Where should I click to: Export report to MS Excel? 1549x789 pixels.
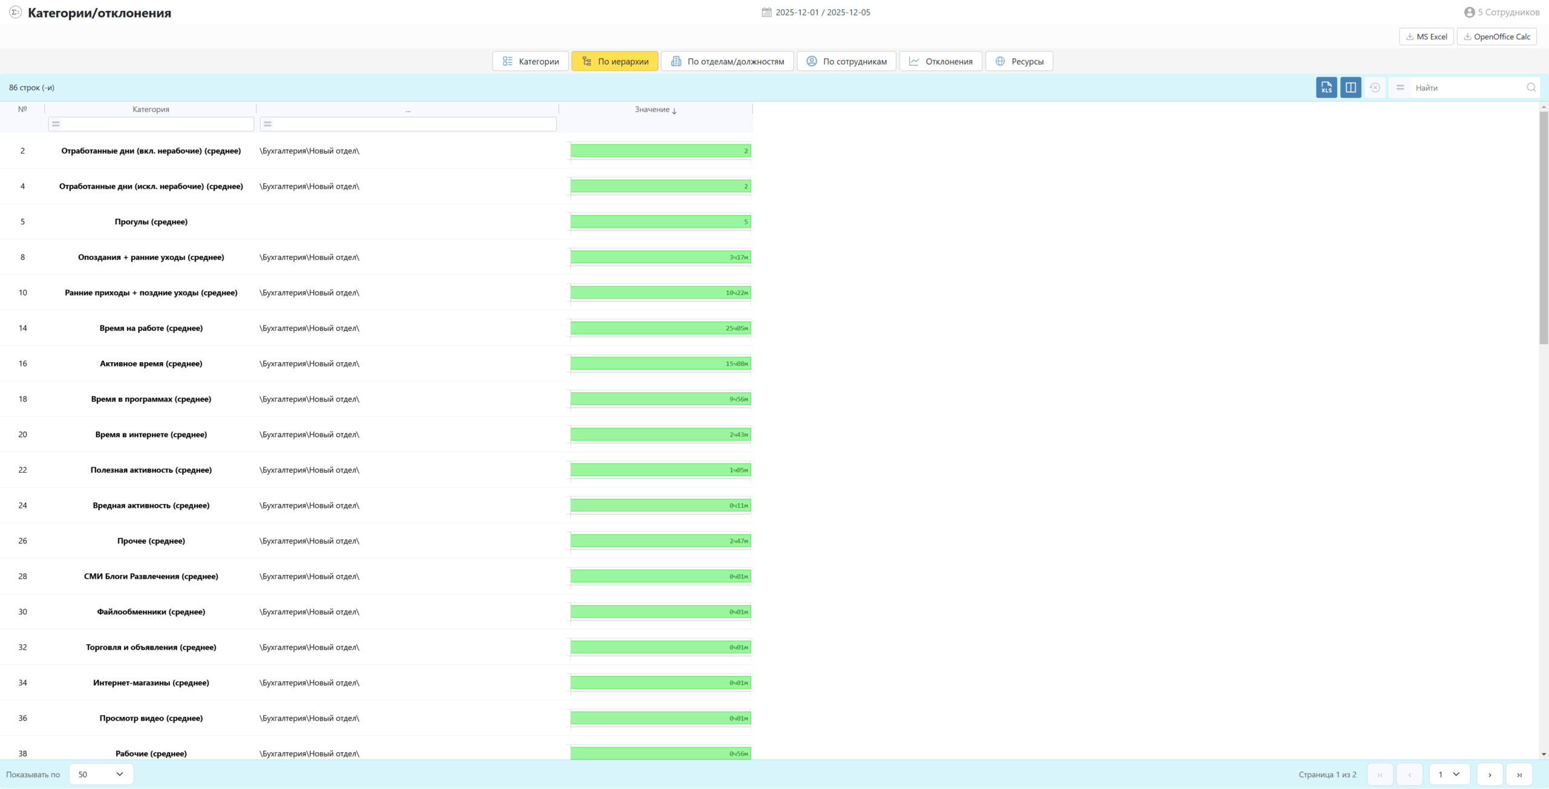pyautogui.click(x=1426, y=37)
